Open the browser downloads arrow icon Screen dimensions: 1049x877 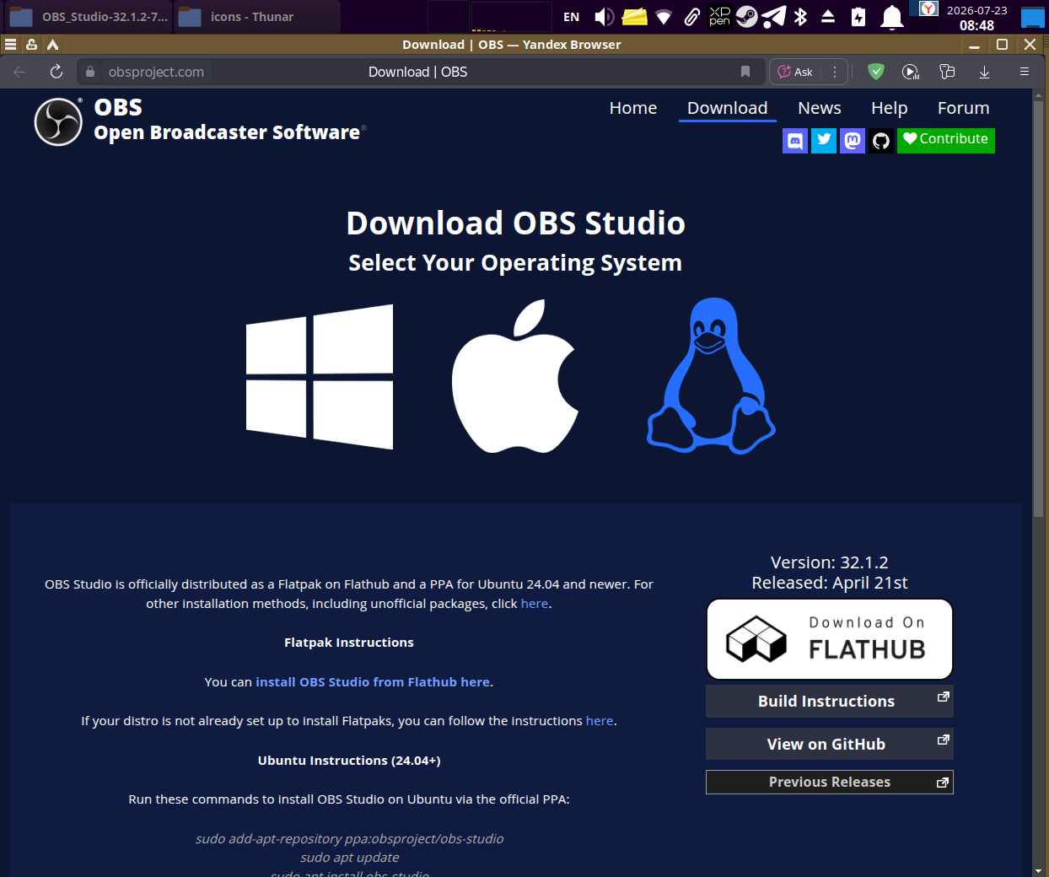(984, 72)
